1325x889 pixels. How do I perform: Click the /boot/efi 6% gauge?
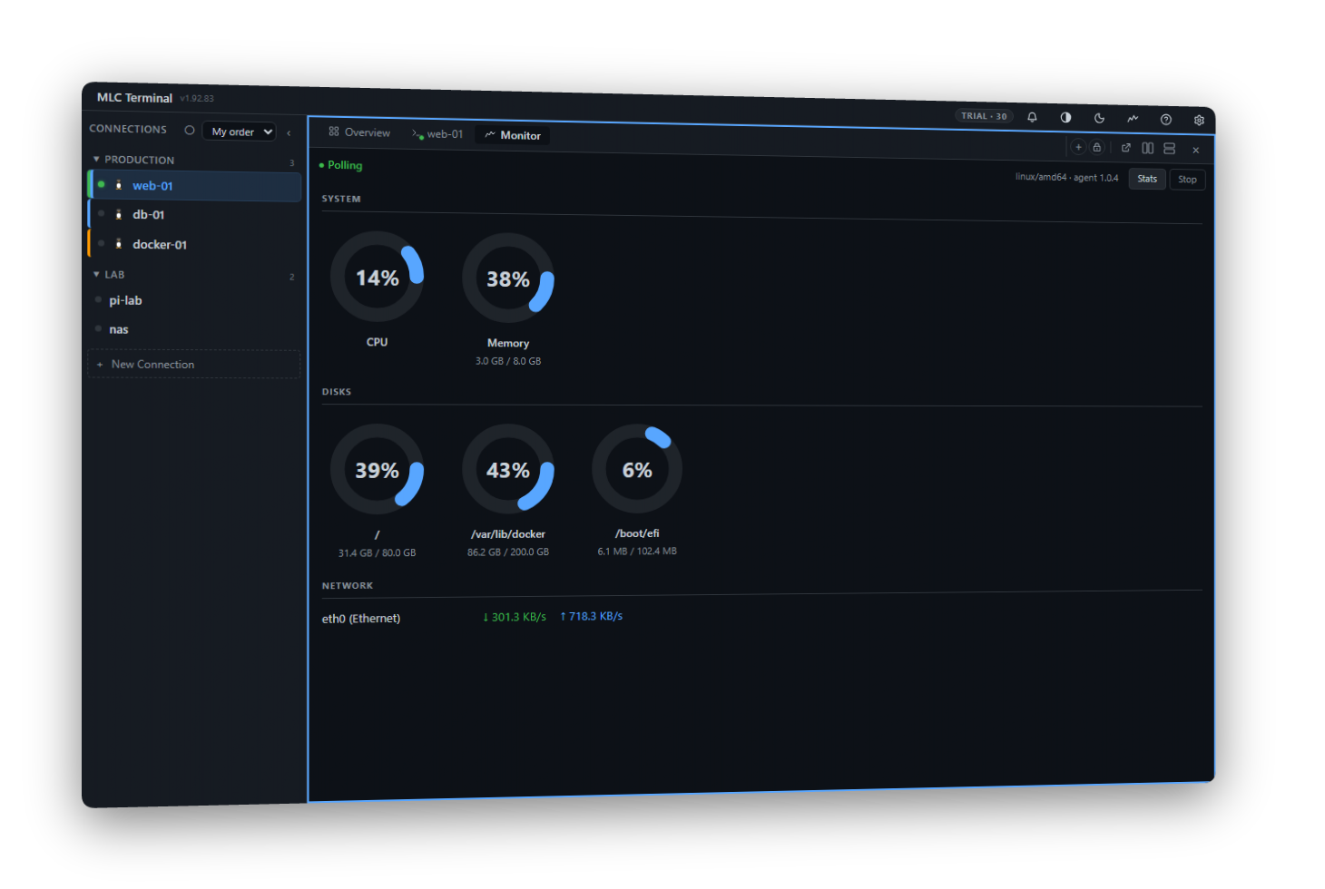click(x=637, y=469)
